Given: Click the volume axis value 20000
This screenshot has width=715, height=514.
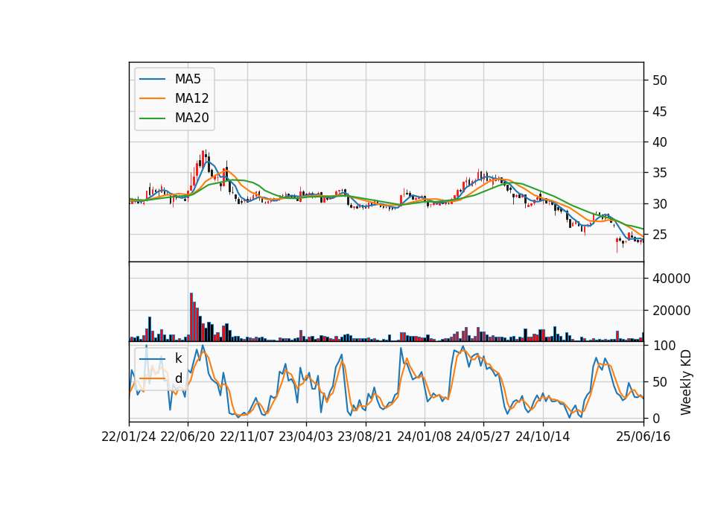Looking at the screenshot, I should pos(671,311).
